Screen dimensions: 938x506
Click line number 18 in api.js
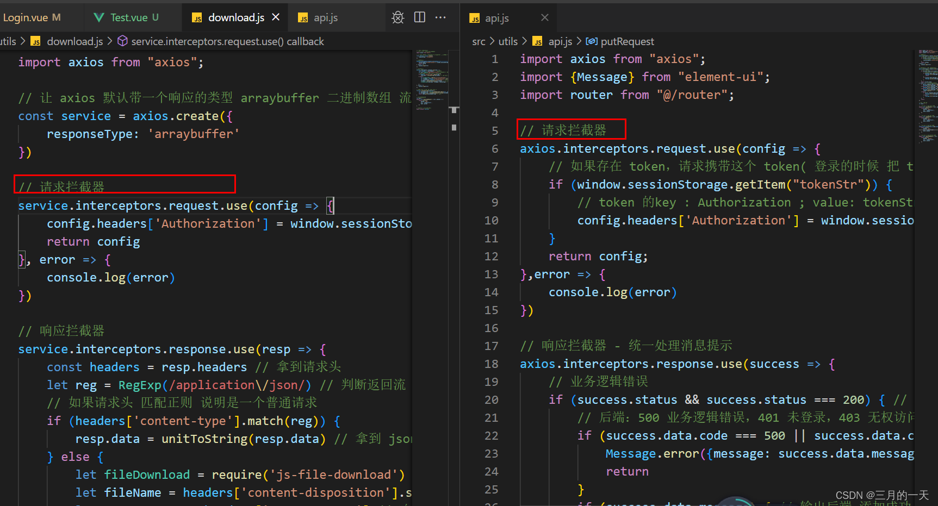(491, 364)
